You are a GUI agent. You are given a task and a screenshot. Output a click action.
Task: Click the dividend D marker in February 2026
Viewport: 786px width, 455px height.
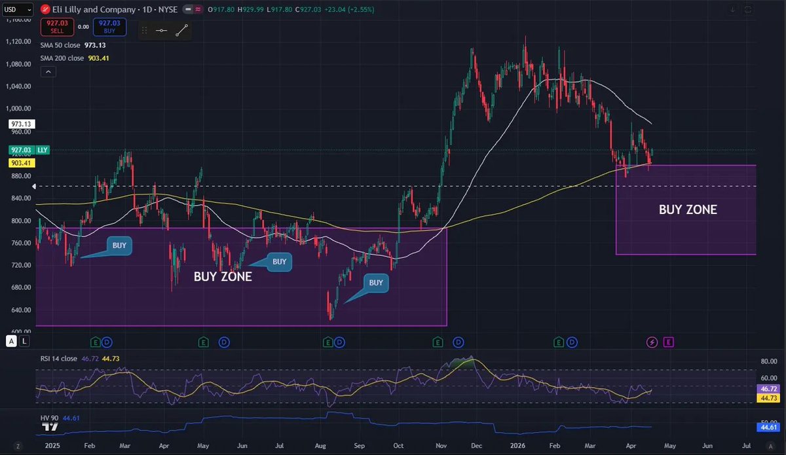tap(572, 342)
